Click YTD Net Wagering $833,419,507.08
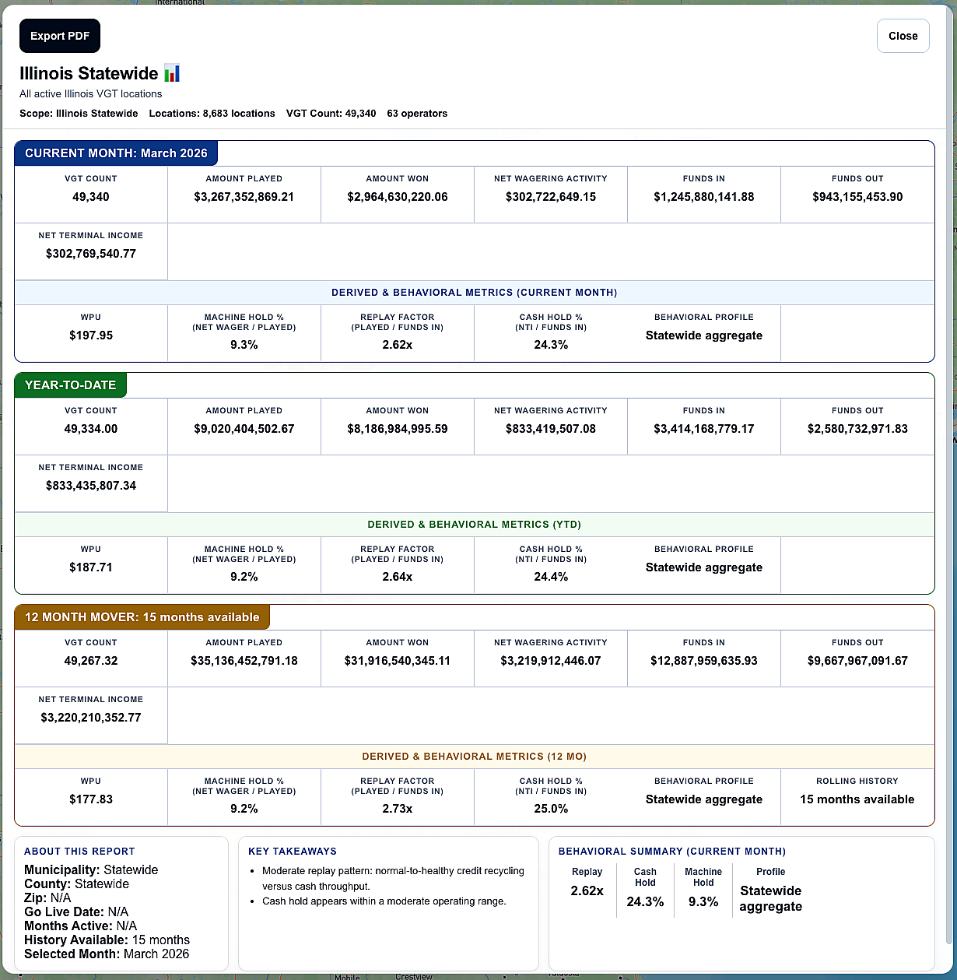The height and width of the screenshot is (980, 957). (x=551, y=429)
